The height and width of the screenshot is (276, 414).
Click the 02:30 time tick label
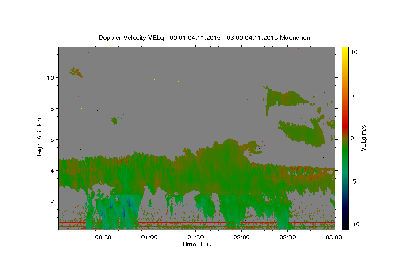[x=288, y=237]
